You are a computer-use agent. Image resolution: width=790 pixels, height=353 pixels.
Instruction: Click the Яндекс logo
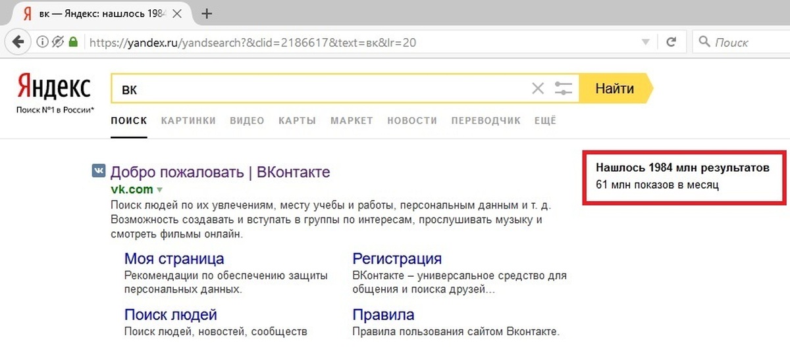point(54,86)
